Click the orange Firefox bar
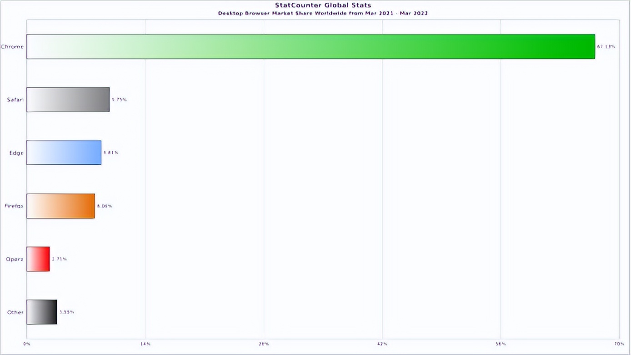 click(x=61, y=206)
